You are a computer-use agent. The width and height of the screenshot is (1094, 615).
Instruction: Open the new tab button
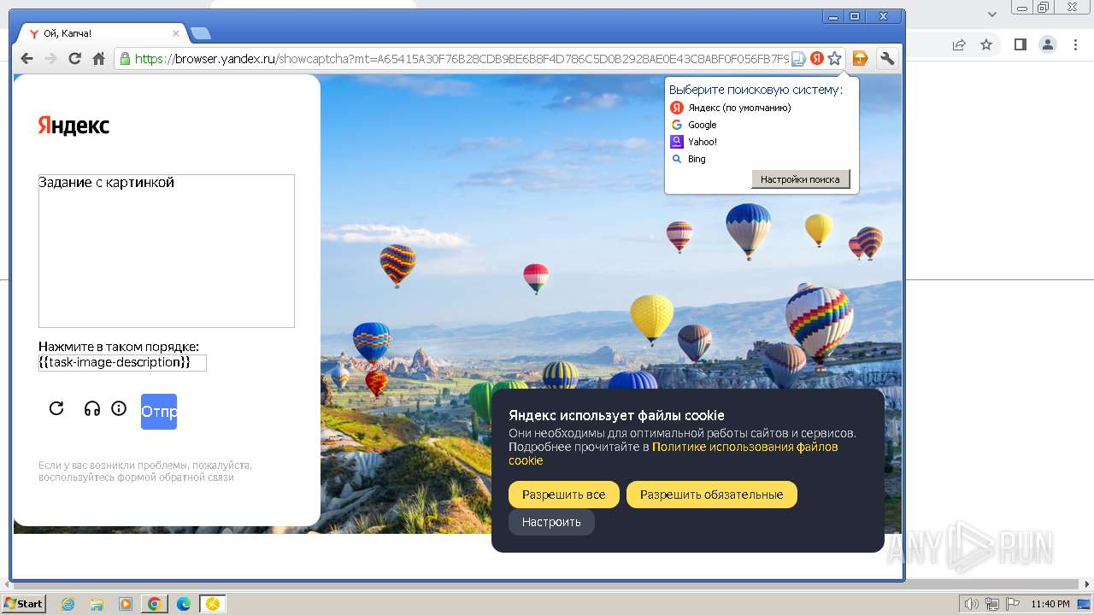click(200, 33)
